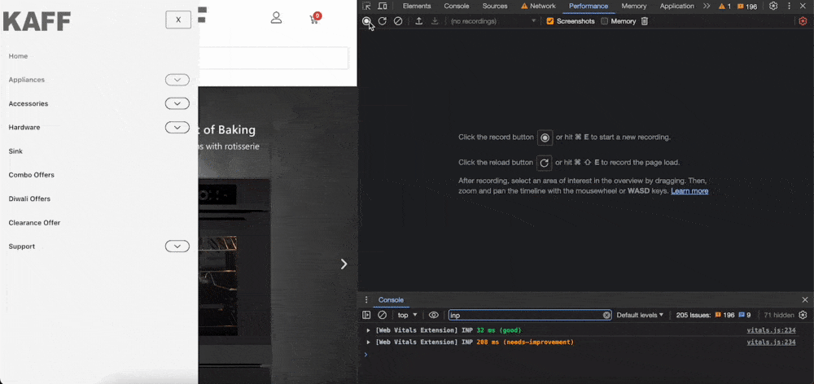The image size is (814, 384).
Task: Switch to the Sources tab
Action: 495,7
